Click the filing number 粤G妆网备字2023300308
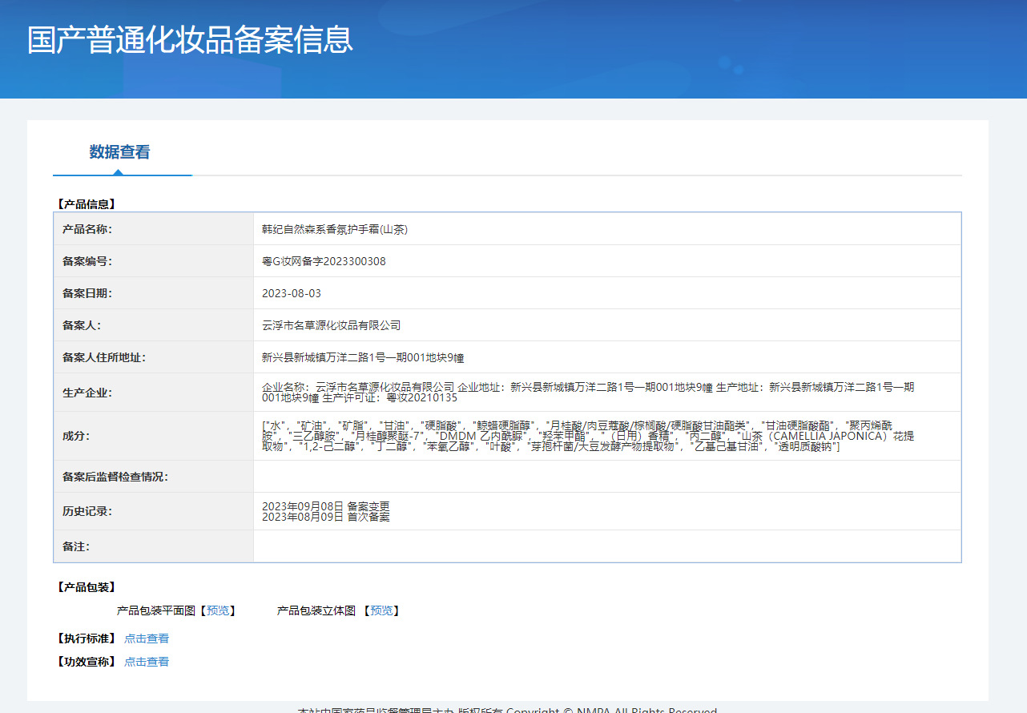 coord(324,261)
